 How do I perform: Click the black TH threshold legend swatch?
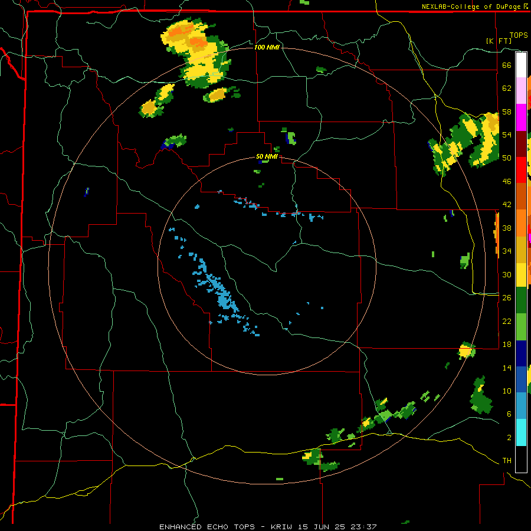[521, 459]
